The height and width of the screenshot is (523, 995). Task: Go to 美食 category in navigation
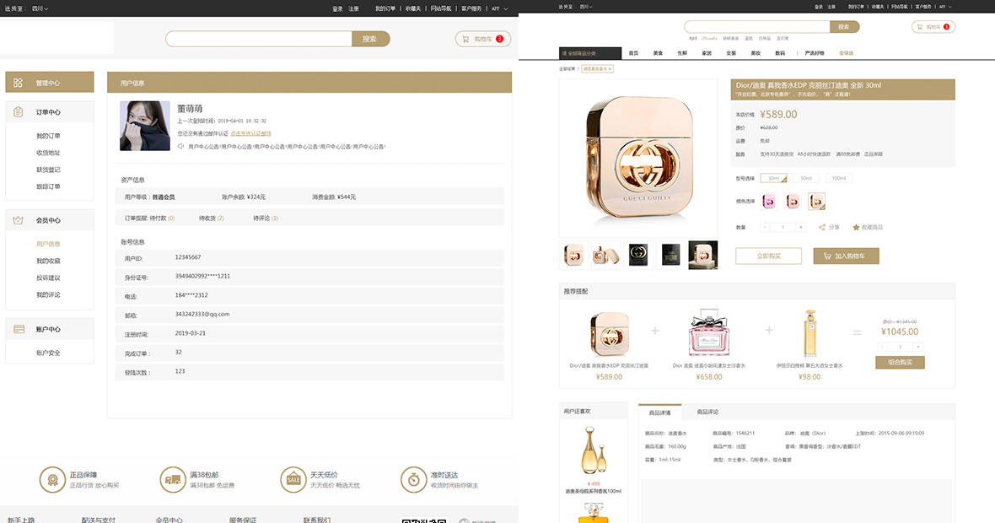tap(658, 53)
